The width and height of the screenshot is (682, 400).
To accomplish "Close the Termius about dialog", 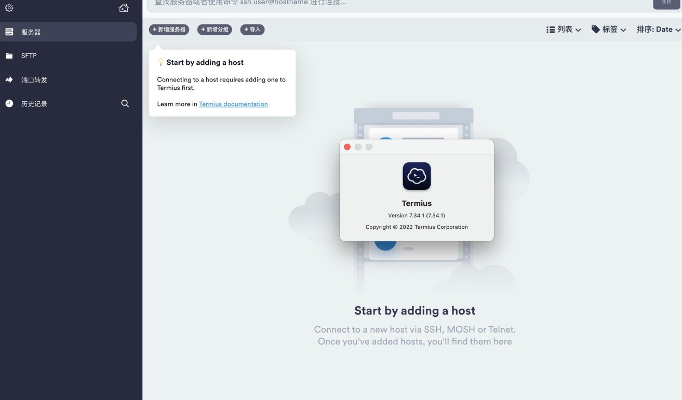I will (347, 147).
